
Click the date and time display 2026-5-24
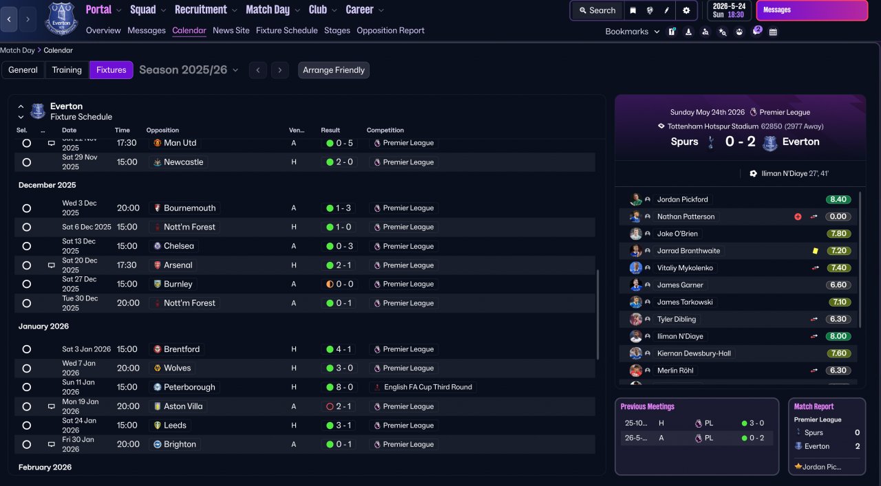tap(729, 10)
